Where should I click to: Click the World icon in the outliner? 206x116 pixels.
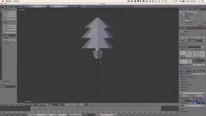184,16
